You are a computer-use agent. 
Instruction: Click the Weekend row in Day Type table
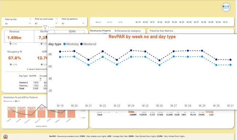click(33, 82)
